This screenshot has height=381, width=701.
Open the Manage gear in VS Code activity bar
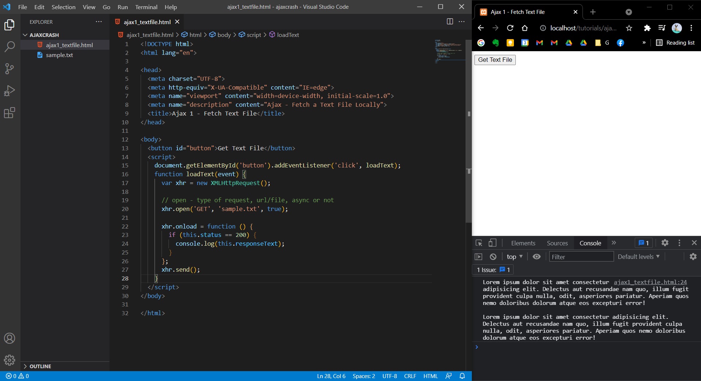pos(10,360)
